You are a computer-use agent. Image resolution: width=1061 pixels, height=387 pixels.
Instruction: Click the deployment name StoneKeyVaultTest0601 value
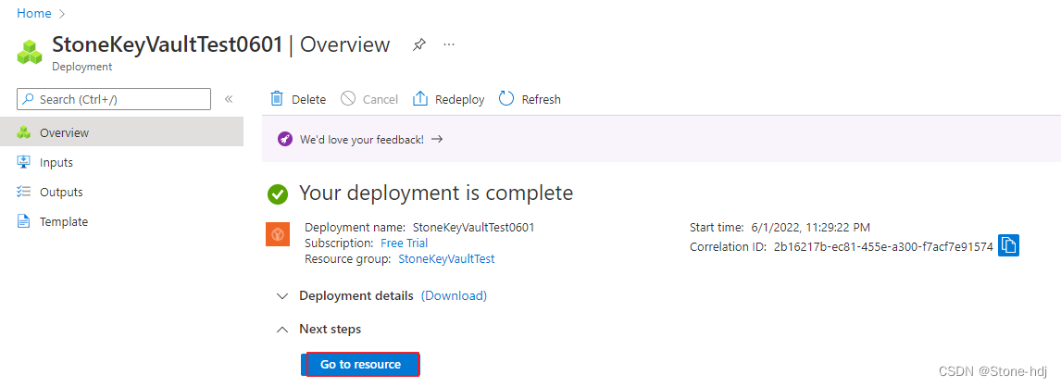[474, 228]
